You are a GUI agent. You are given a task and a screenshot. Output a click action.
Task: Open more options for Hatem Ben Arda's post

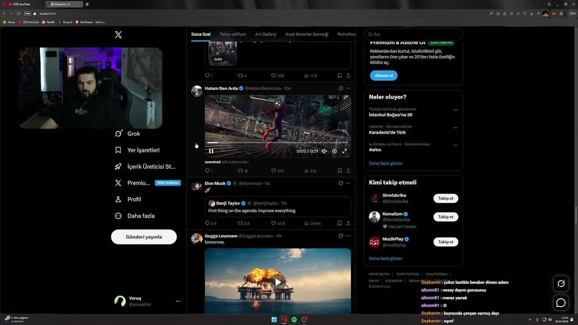point(348,88)
